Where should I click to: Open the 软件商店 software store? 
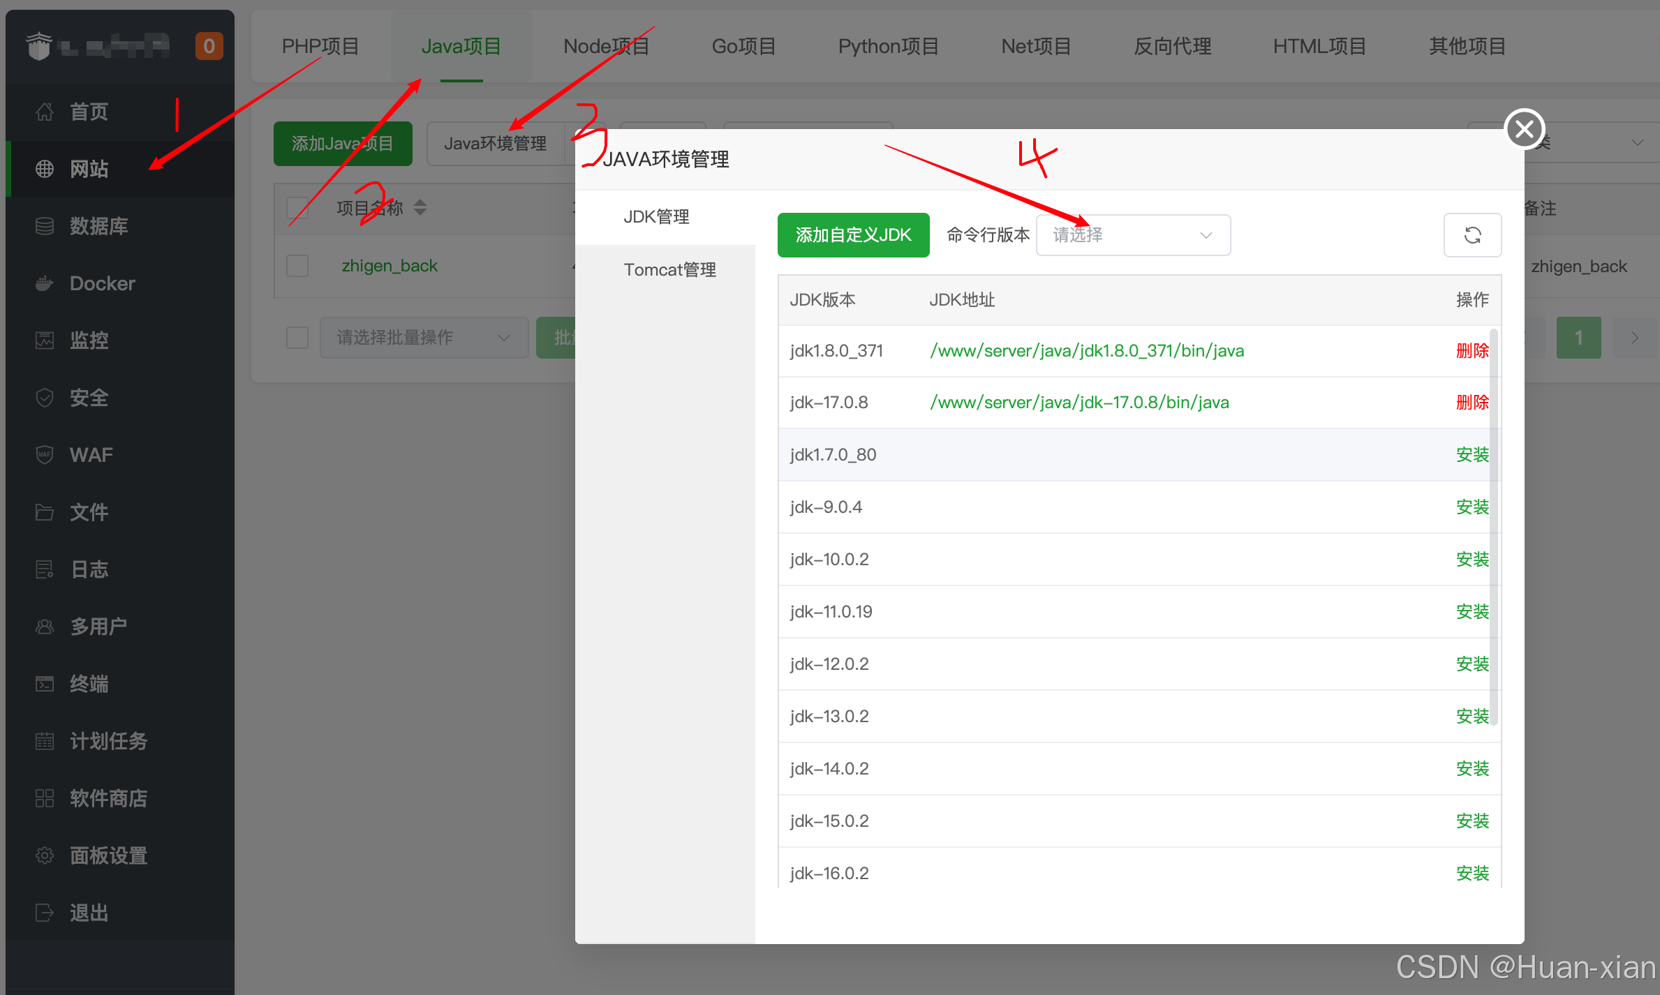click(108, 798)
